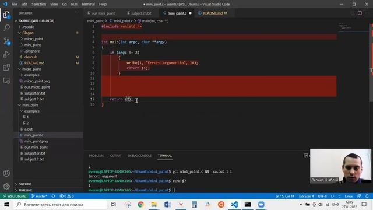373x210 pixels.
Task: Click master branch indicator in status bar
Action: (39, 196)
